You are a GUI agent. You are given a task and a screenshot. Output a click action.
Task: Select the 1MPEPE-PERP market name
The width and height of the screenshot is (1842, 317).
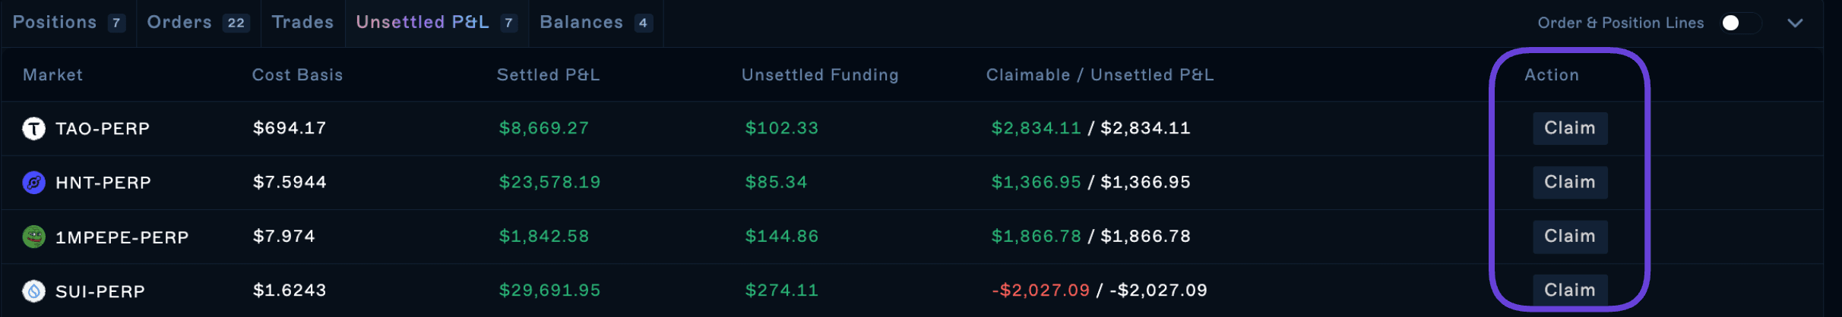[122, 237]
